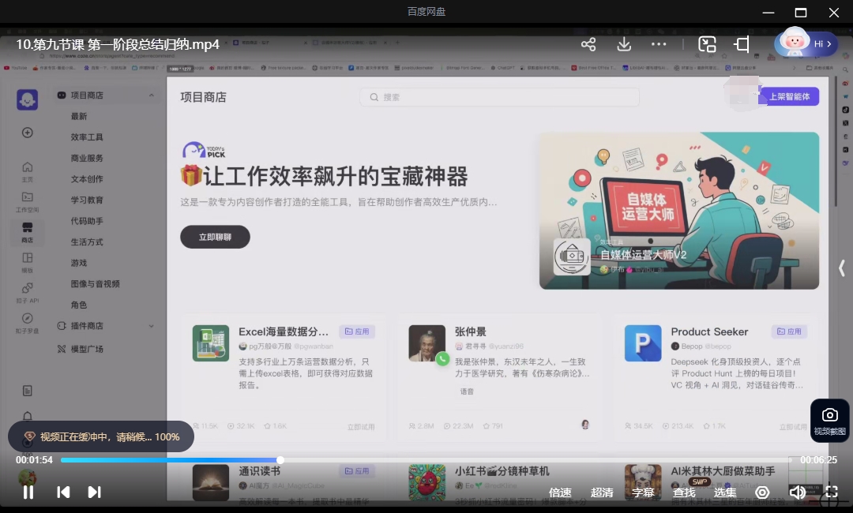
Task: Click the 语音 tag on 张仲景 card
Action: pyautogui.click(x=467, y=391)
